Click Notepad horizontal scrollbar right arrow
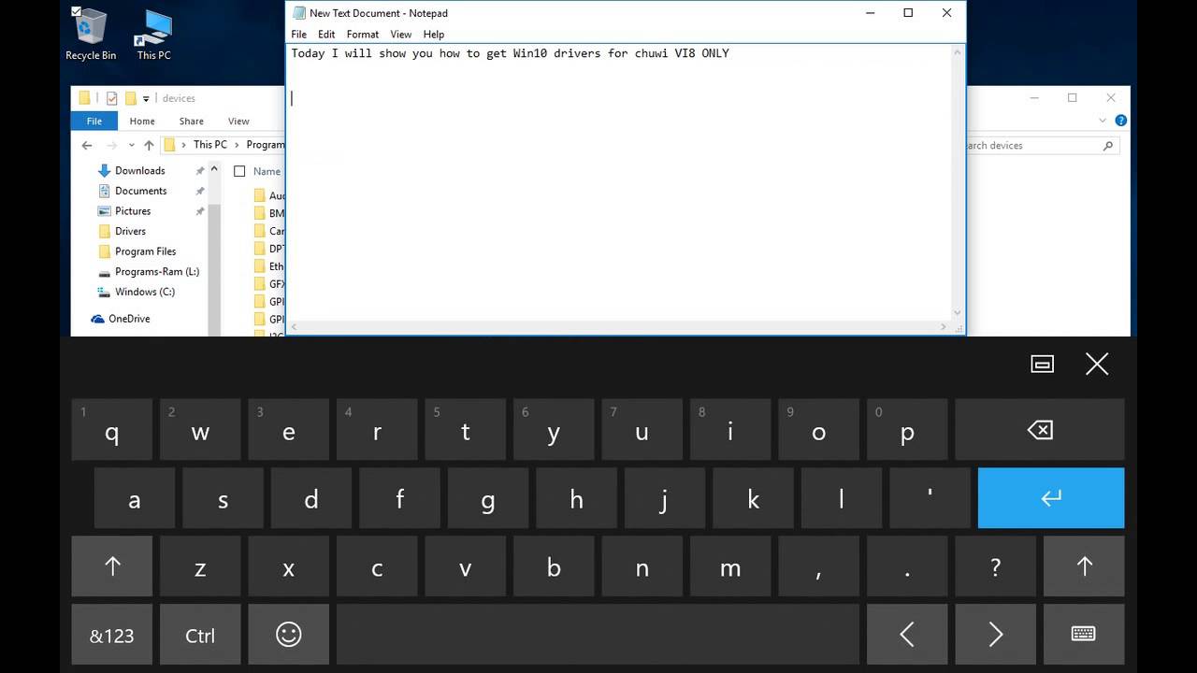Image resolution: width=1197 pixels, height=673 pixels. click(x=945, y=327)
